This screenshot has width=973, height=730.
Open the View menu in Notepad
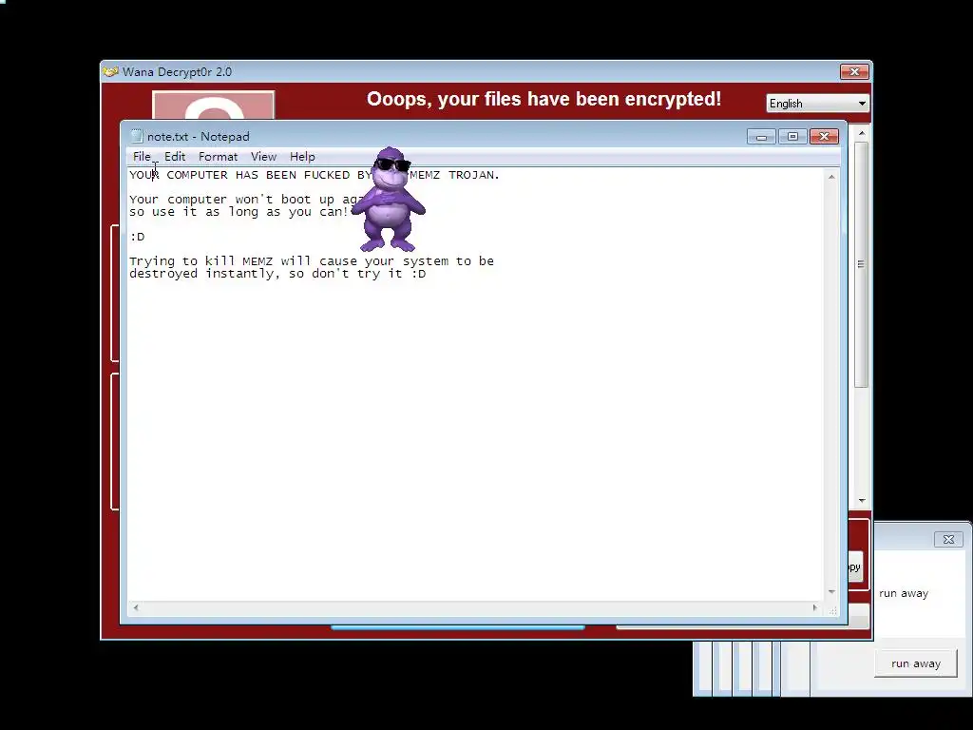pos(264,157)
